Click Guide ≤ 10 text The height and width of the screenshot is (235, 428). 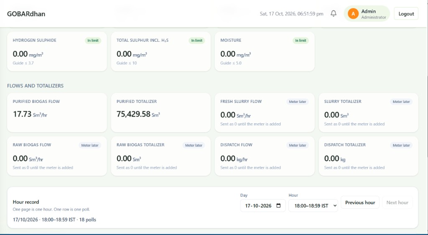click(x=127, y=63)
